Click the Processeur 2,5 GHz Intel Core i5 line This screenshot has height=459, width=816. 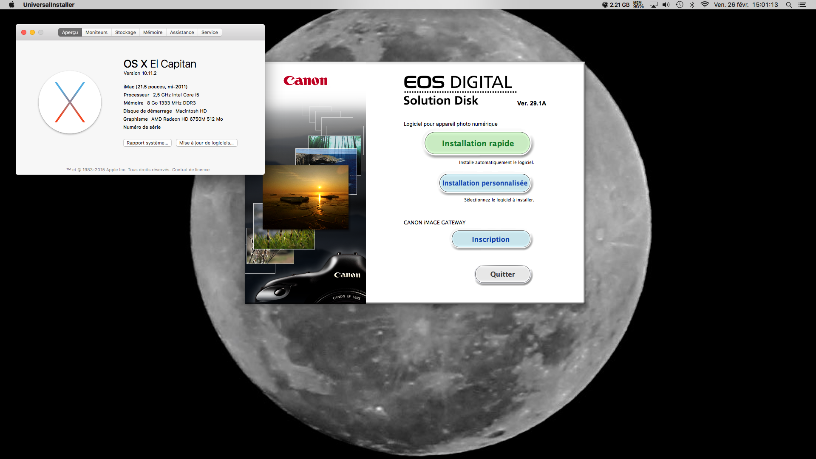click(x=161, y=95)
